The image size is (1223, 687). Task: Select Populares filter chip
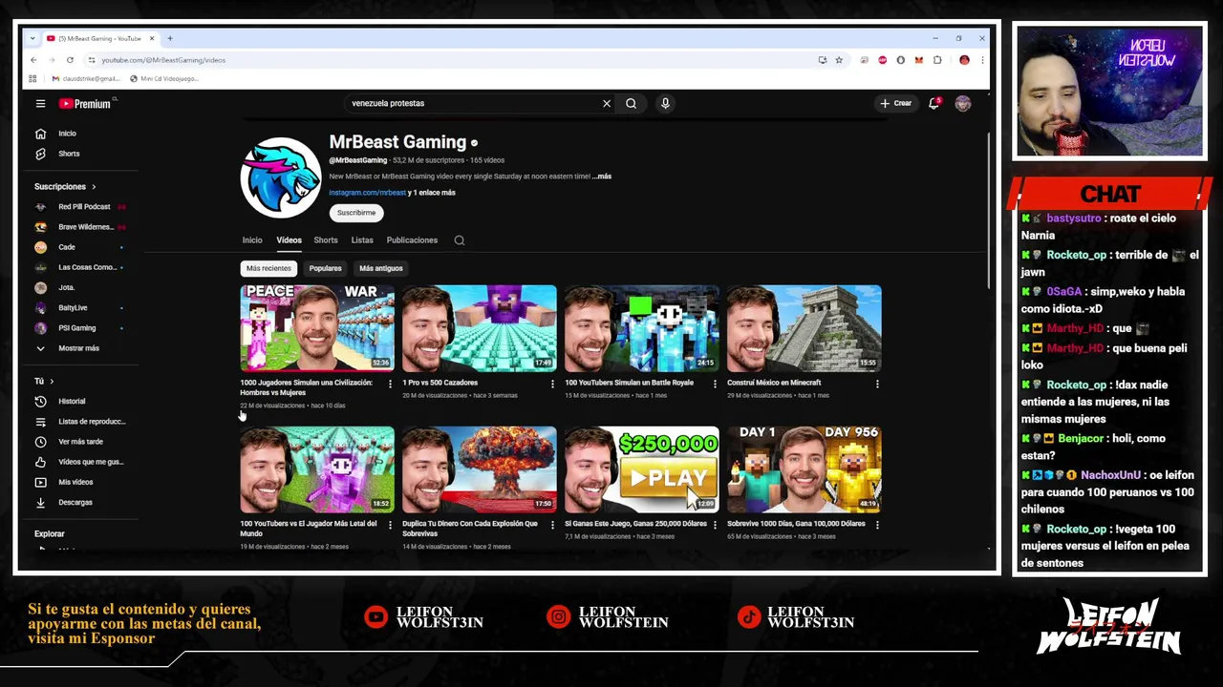325,268
